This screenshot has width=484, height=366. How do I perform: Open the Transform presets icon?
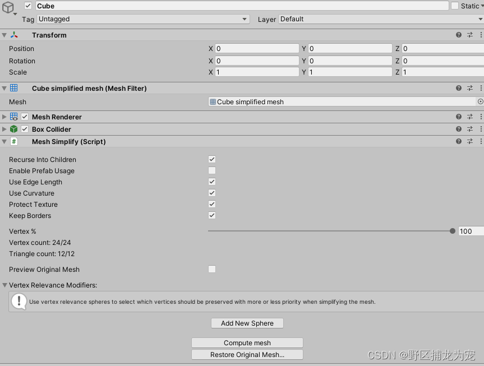point(470,35)
